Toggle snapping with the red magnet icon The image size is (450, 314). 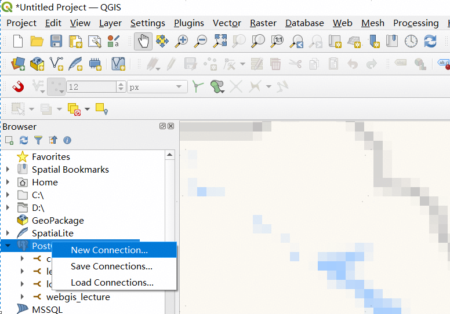[x=18, y=87]
